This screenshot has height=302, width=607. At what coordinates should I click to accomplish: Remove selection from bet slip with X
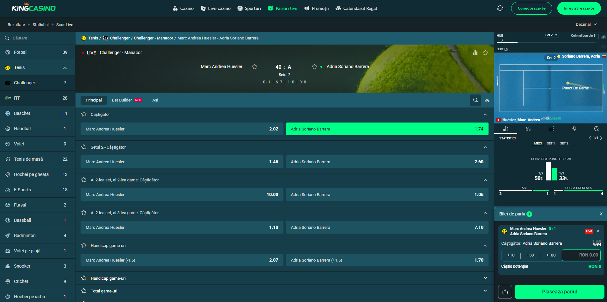point(598,231)
